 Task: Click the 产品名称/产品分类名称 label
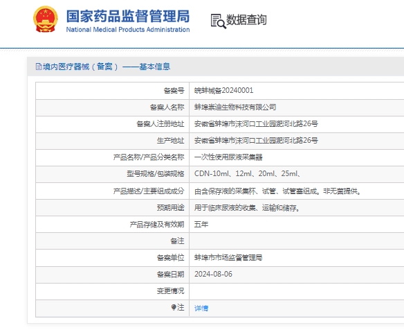149,157
